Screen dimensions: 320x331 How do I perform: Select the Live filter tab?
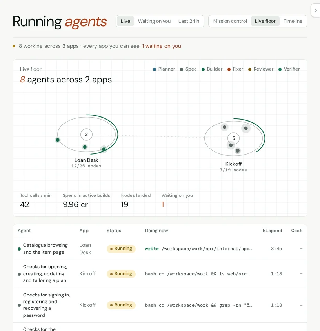(125, 21)
